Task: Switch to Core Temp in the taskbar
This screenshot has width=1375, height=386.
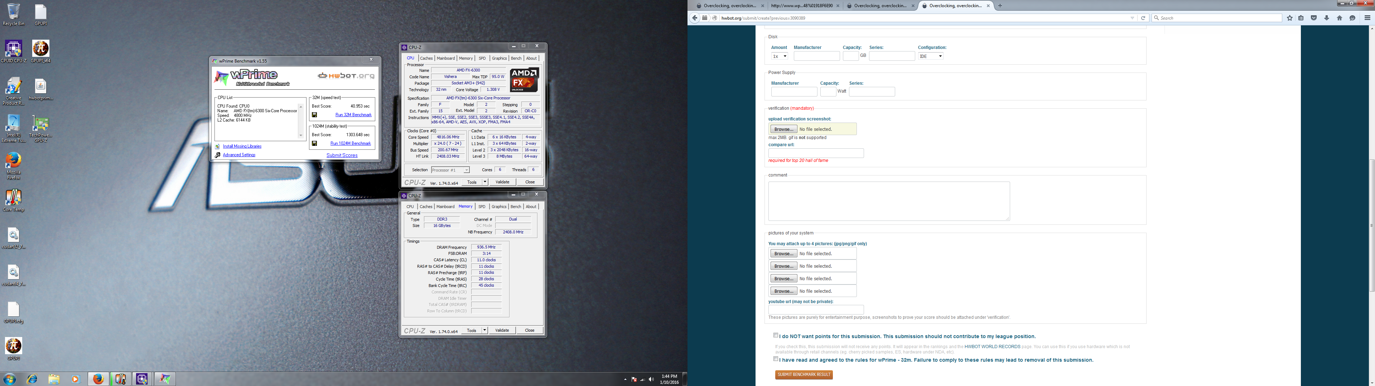Action: click(121, 379)
